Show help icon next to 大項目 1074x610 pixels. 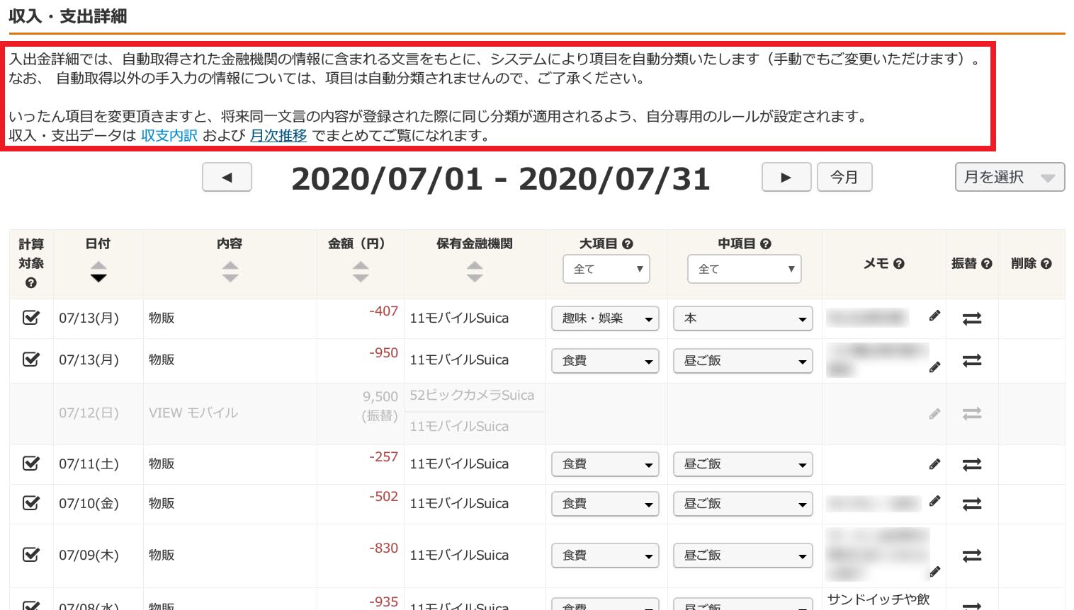coord(627,244)
